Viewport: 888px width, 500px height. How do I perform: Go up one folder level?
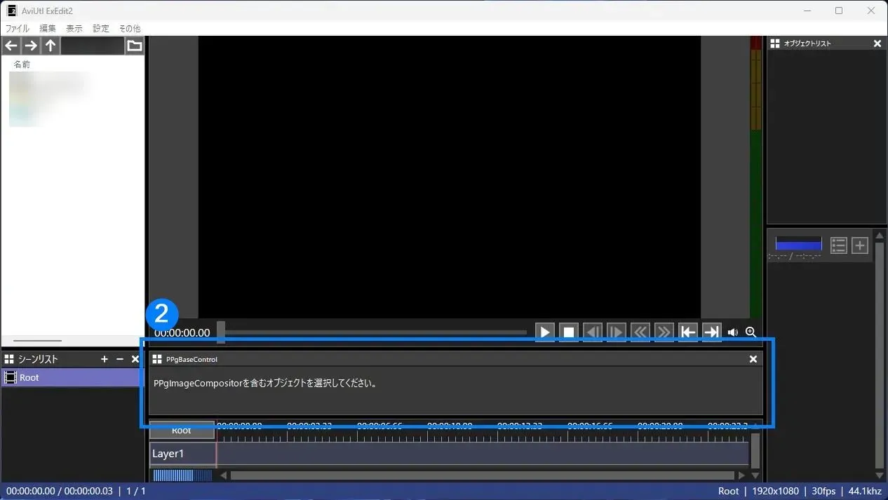click(51, 46)
